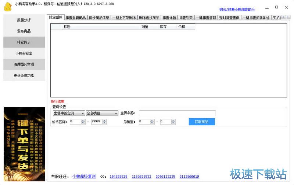Expand the 出售中的宝贝 dropdown
This screenshot has width=294, height=185.
pyautogui.click(x=69, y=113)
